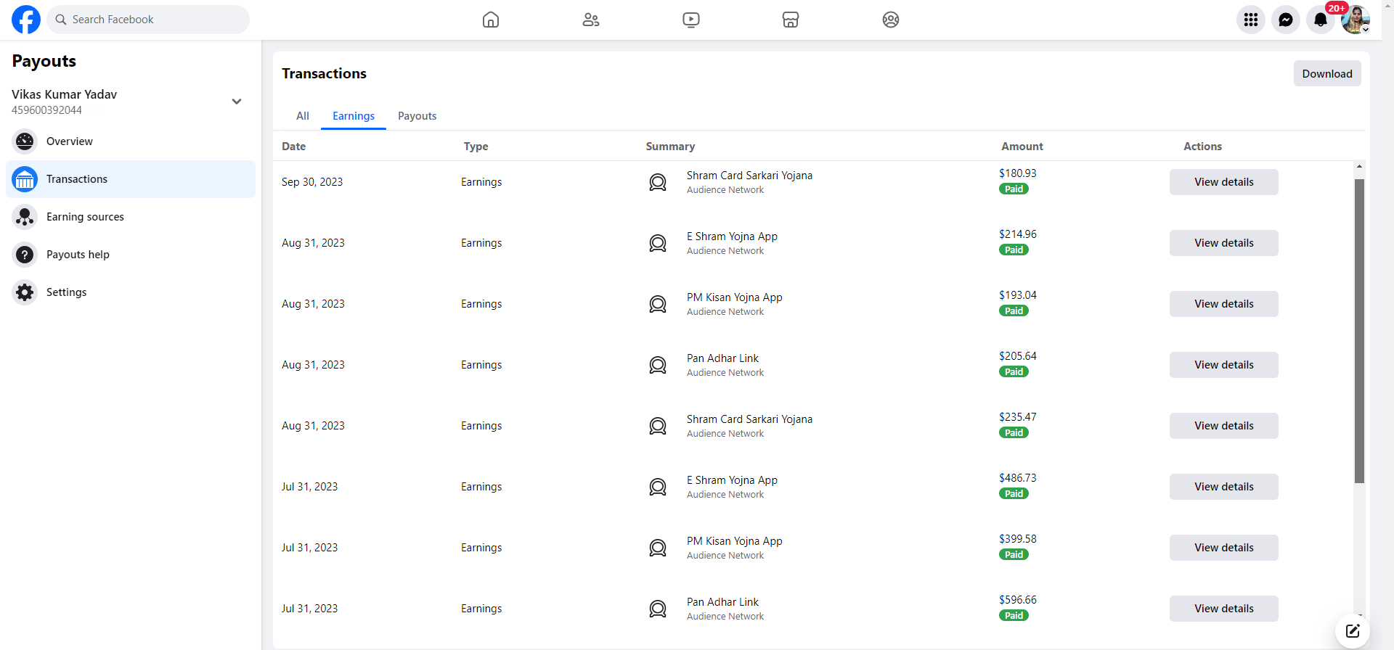Open the Messenger icon
This screenshot has height=650, width=1394.
[1286, 20]
